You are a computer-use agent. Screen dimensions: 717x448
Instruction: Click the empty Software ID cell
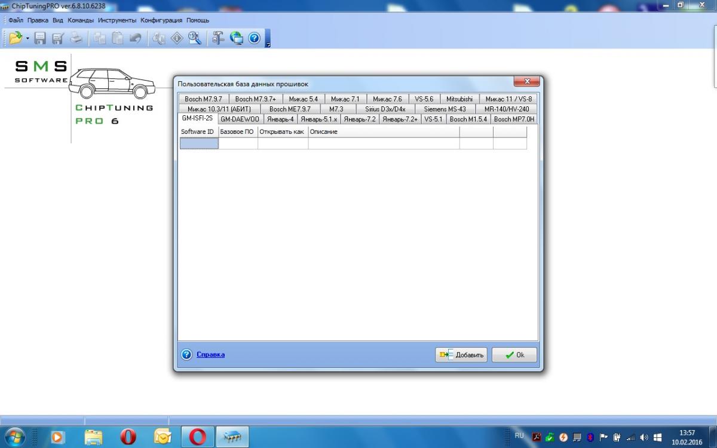click(x=199, y=143)
